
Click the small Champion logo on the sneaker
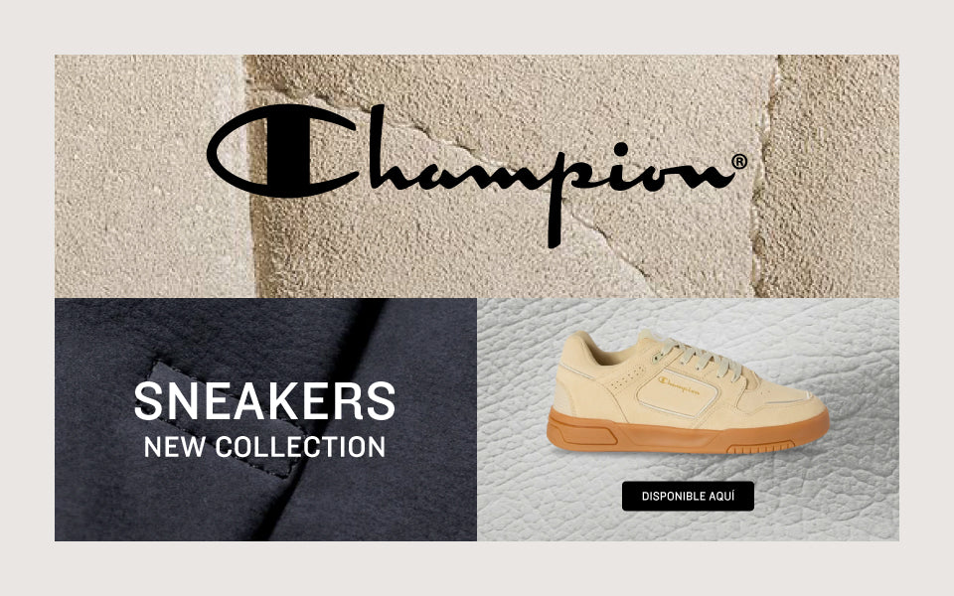pos(679,384)
